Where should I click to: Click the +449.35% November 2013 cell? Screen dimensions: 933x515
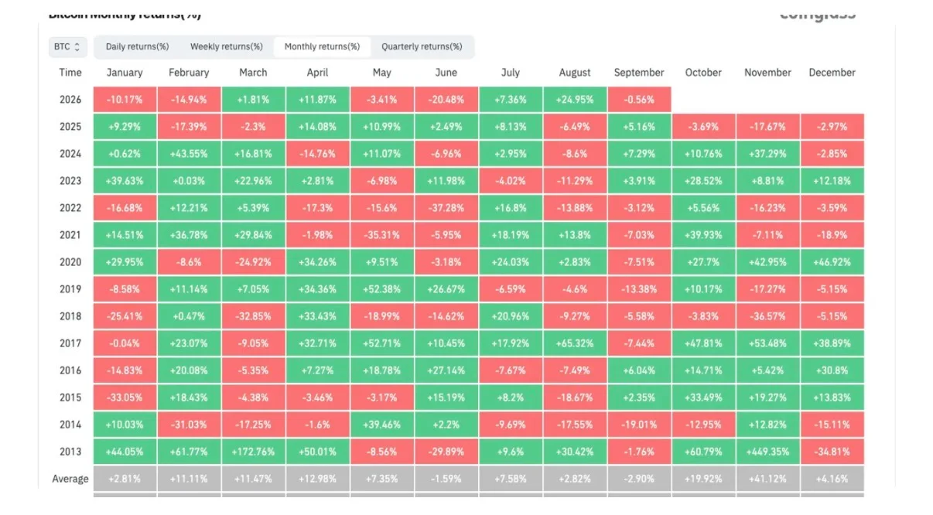(x=768, y=452)
